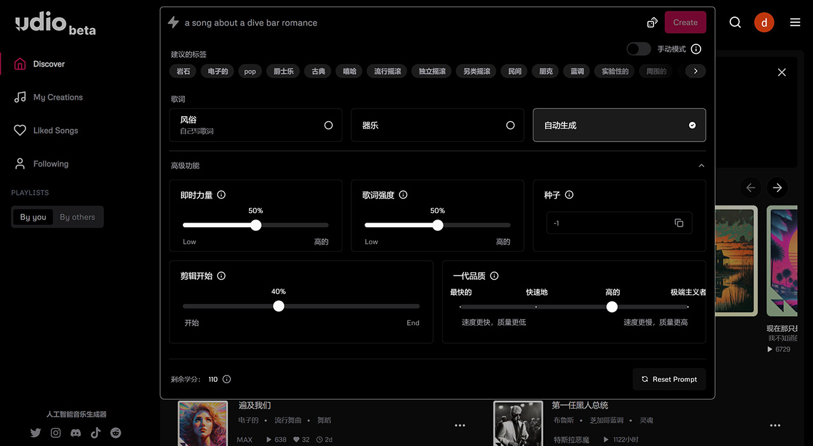Screen dimensions: 813x446
Task: Adjust the 剪辑开始 slider
Action: coord(278,306)
